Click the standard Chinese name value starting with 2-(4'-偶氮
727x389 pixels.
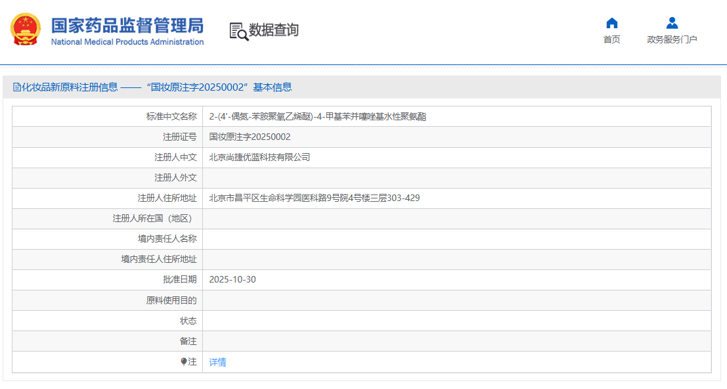pyautogui.click(x=317, y=116)
